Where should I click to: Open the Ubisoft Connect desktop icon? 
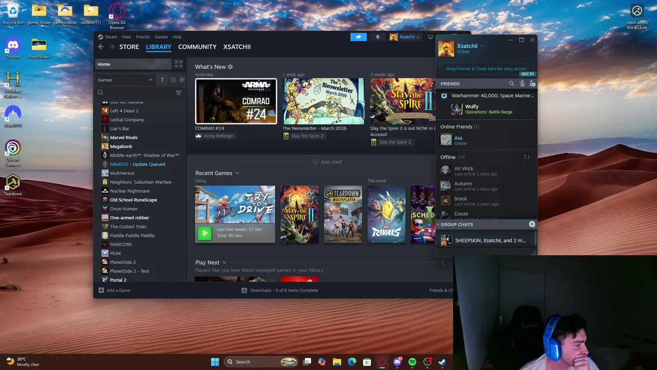tap(13, 153)
